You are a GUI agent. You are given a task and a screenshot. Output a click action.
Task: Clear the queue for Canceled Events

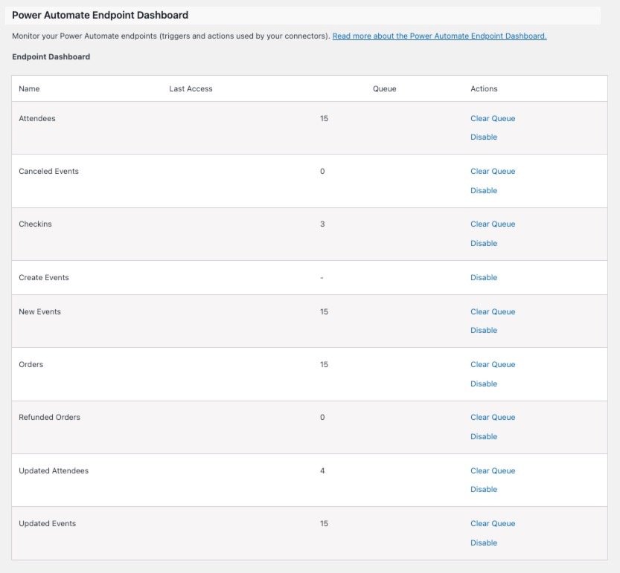[x=493, y=171]
